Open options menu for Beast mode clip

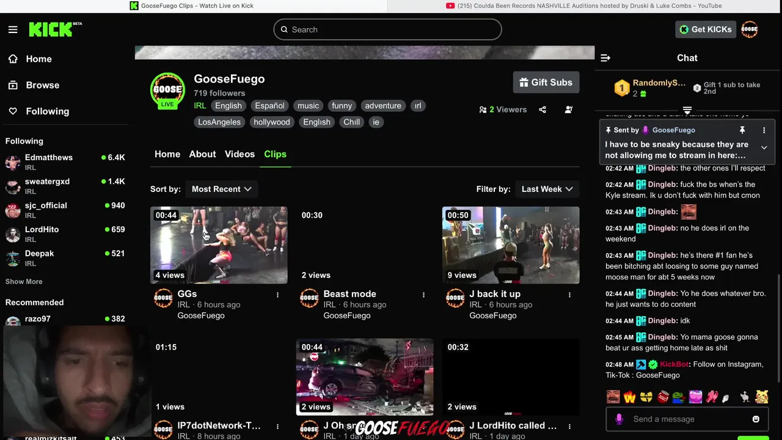[x=423, y=295]
